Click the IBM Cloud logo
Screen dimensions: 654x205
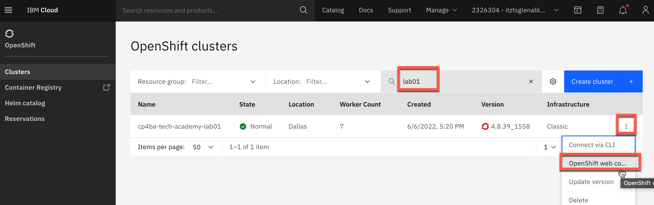pyautogui.click(x=42, y=10)
